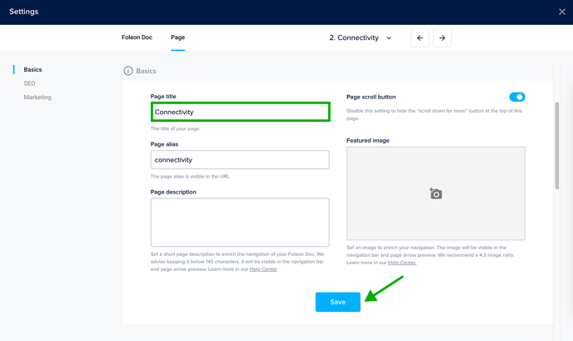Open Help Center link under Page description
Screen dimensions: 573x341
[263, 269]
